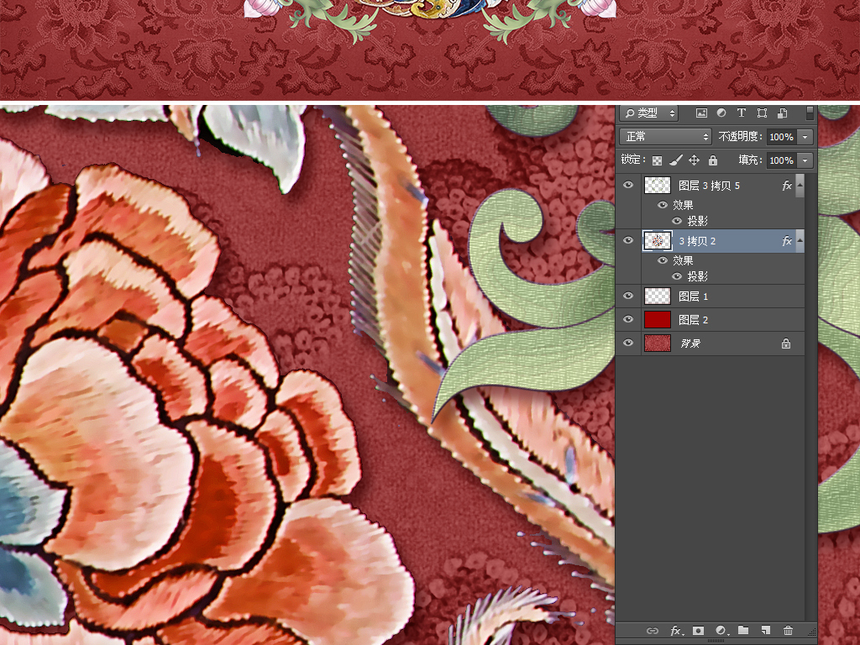Click lock image pixels brush icon
Screen dimensions: 860x645
click(x=676, y=160)
